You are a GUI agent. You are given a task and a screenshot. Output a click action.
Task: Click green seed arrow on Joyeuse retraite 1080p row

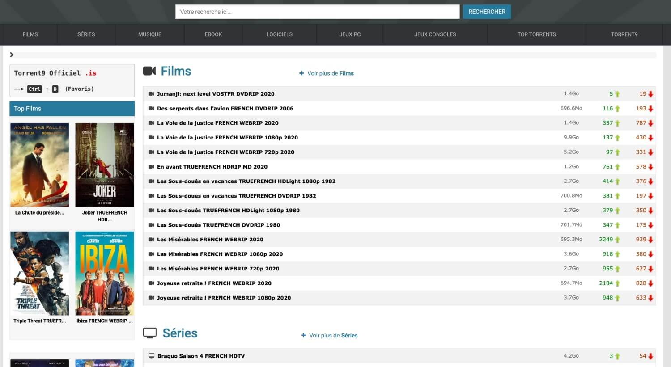coord(617,298)
